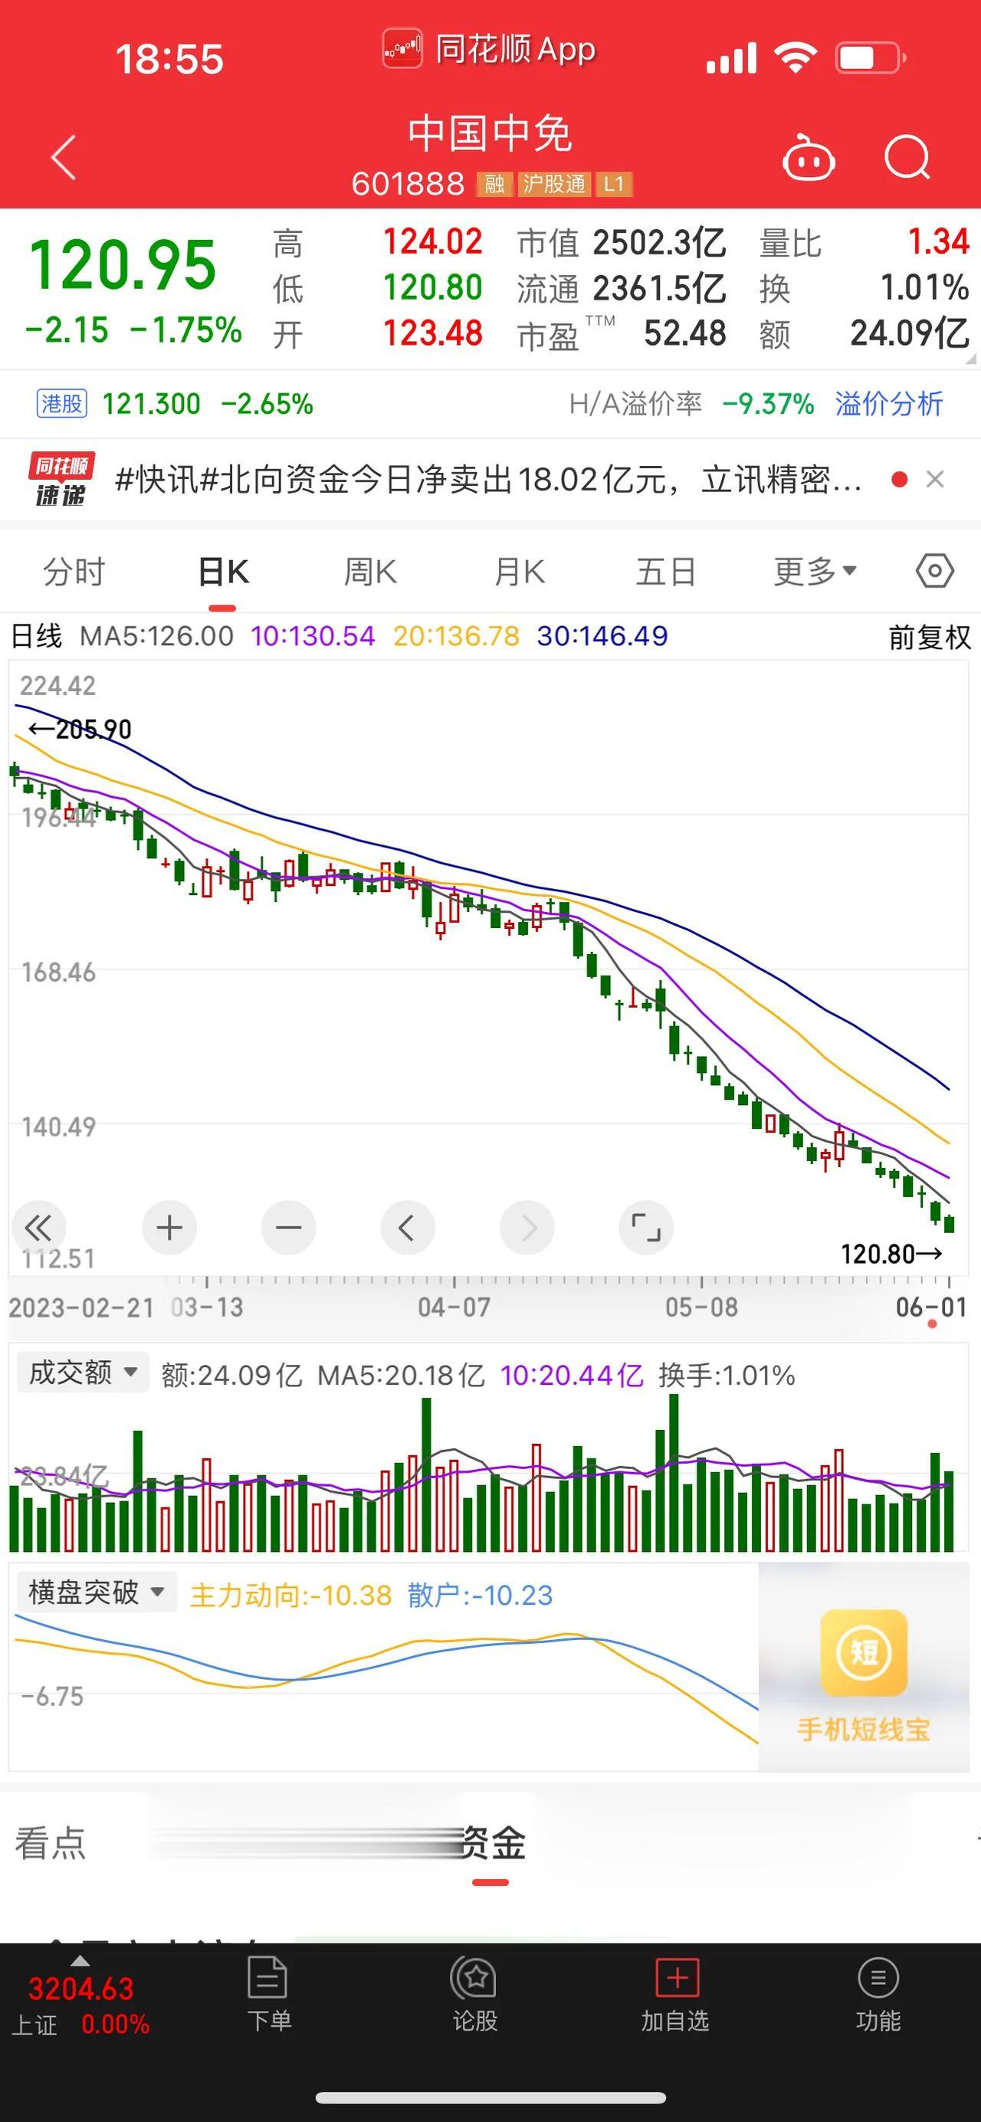Tap the 港股 tag
981x2122 pixels.
point(62,404)
